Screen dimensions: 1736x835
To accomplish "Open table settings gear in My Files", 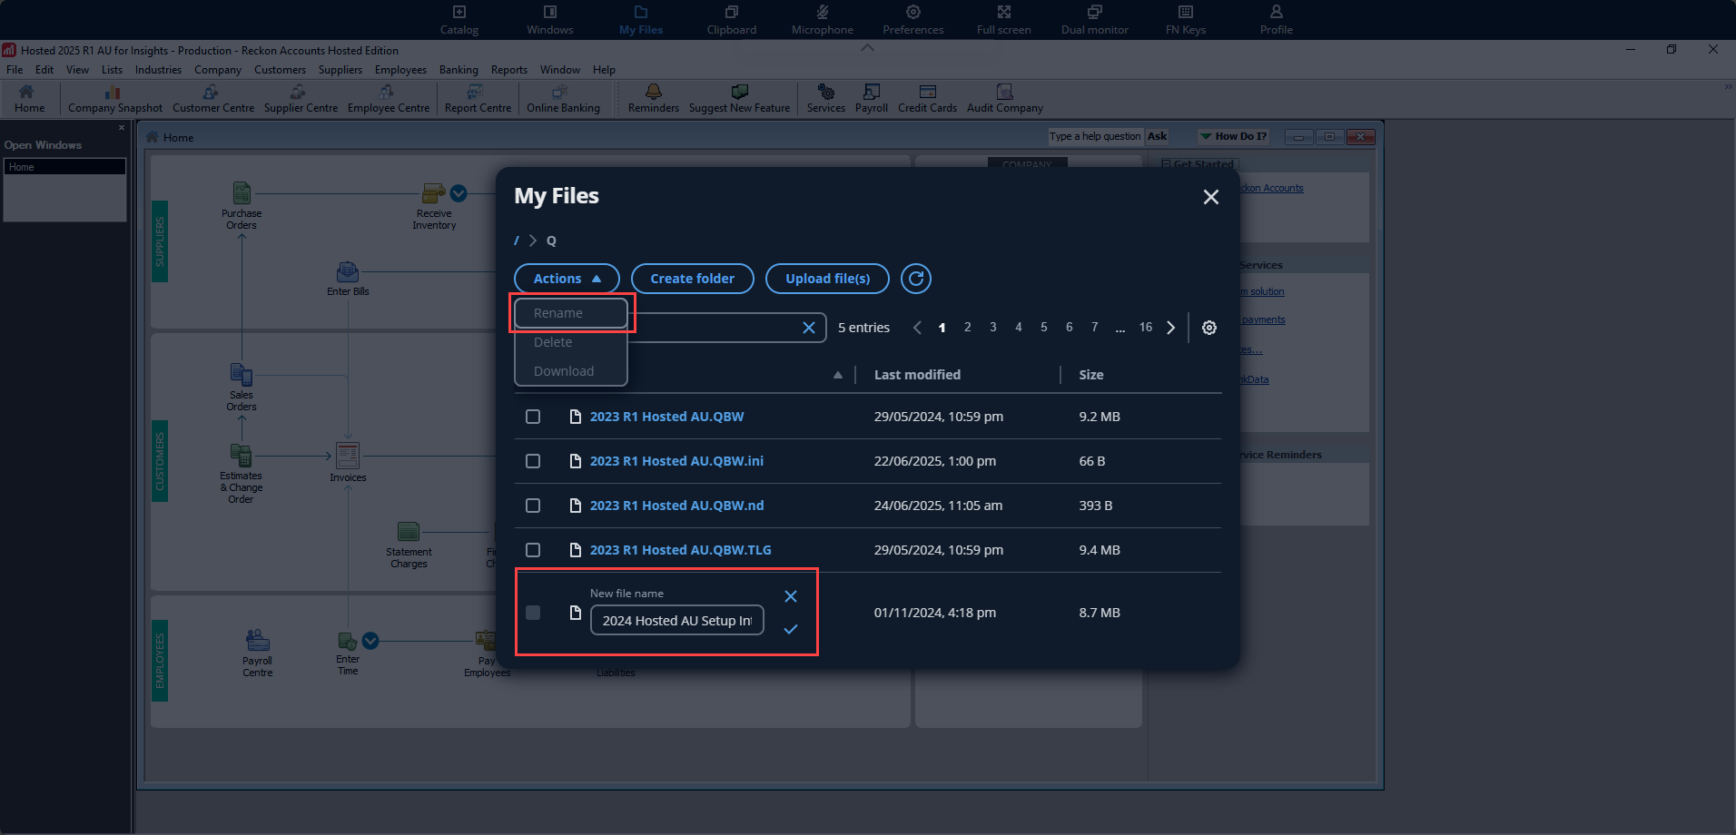I will pos(1209,328).
